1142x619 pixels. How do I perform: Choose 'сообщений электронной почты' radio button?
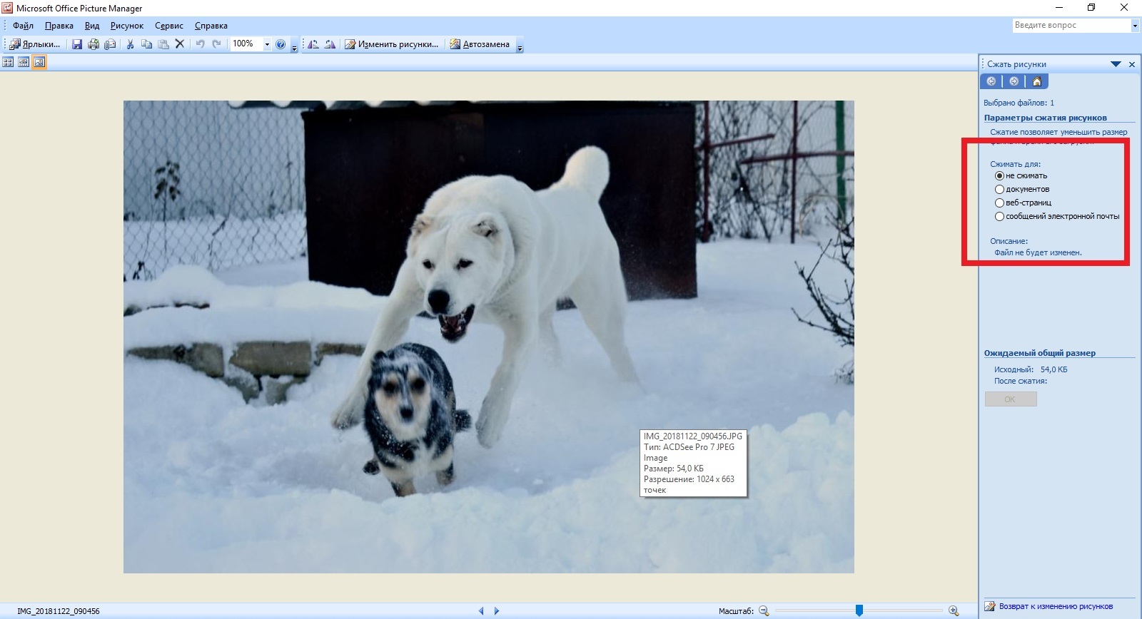(999, 216)
